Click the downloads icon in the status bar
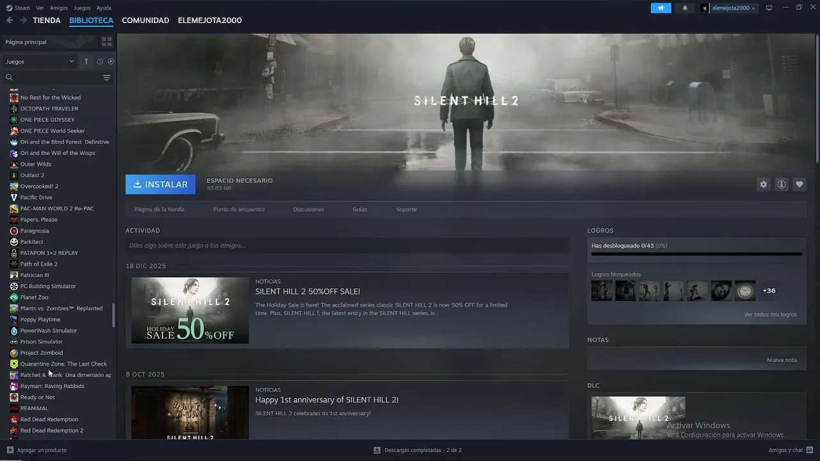820x461 pixels. (377, 450)
